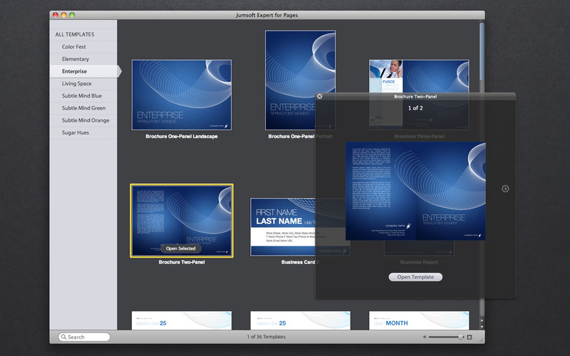570x356 pixels.
Task: Select Brochure One-Panel Landscape thumbnail
Action: [x=182, y=95]
